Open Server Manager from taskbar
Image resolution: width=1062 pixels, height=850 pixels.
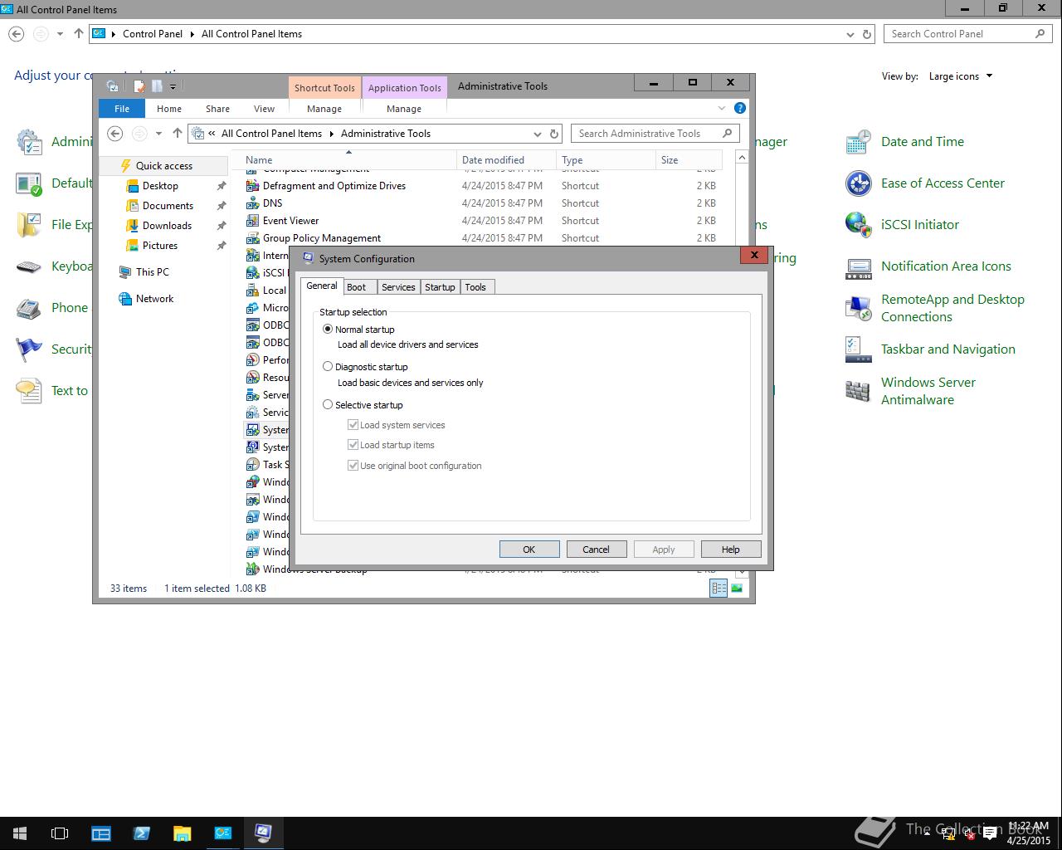[101, 833]
